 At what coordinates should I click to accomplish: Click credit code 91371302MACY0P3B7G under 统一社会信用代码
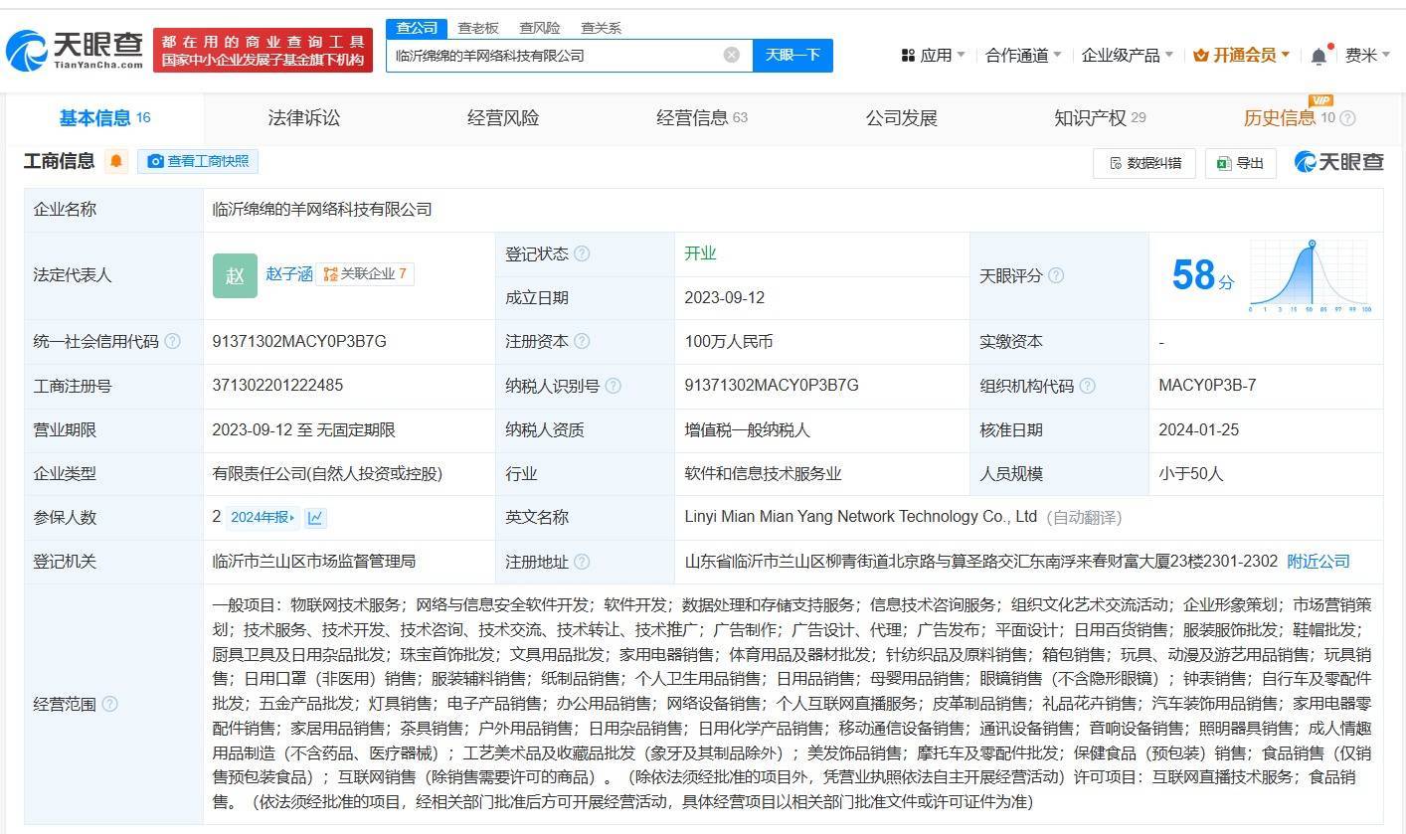click(299, 341)
